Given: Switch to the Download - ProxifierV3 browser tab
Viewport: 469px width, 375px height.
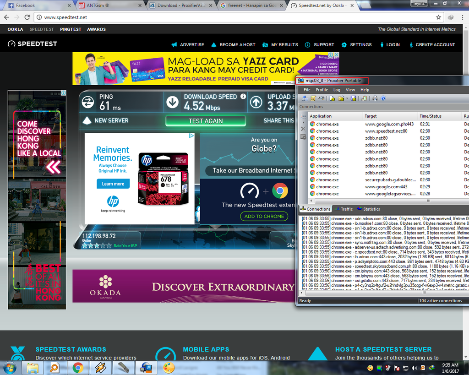Looking at the screenshot, I should 180,5.
